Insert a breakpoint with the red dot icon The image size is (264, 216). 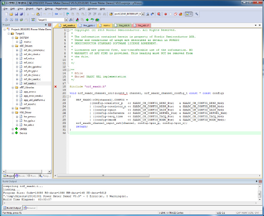[x=166, y=14]
